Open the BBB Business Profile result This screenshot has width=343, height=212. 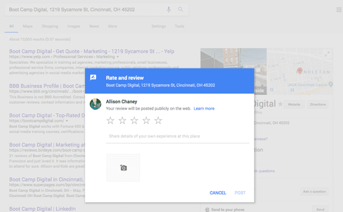coord(47,86)
